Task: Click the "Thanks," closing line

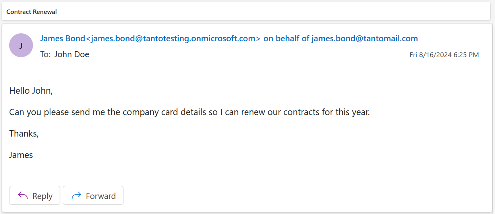Action: pos(24,133)
